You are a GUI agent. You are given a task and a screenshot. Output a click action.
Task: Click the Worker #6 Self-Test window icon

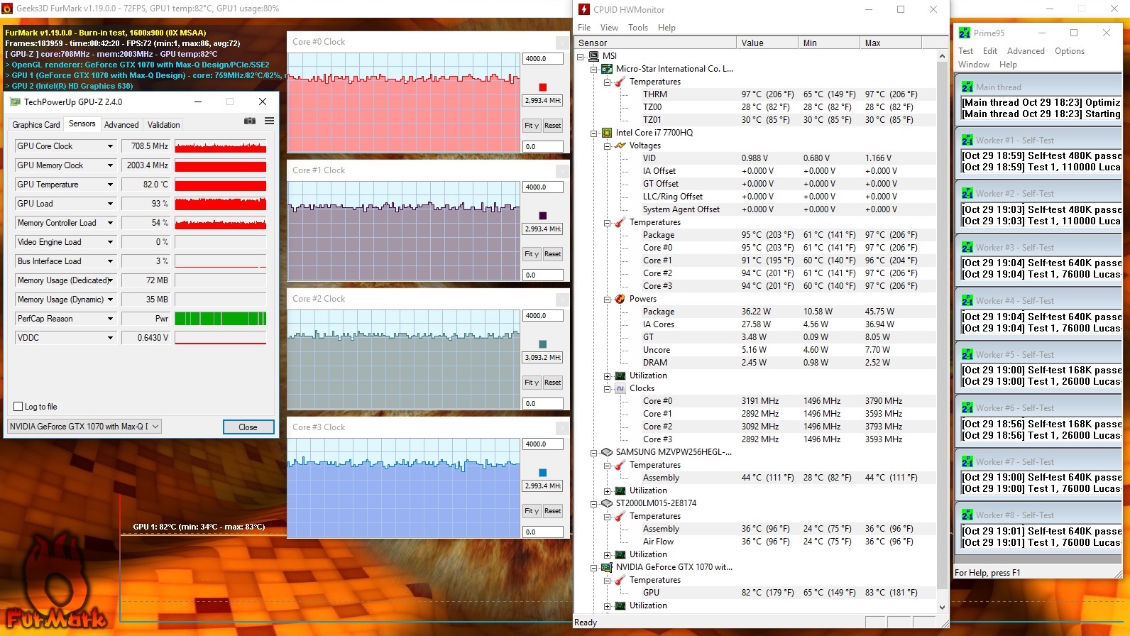click(x=967, y=408)
